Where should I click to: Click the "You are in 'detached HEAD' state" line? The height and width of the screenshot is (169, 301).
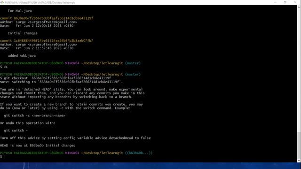(71, 89)
